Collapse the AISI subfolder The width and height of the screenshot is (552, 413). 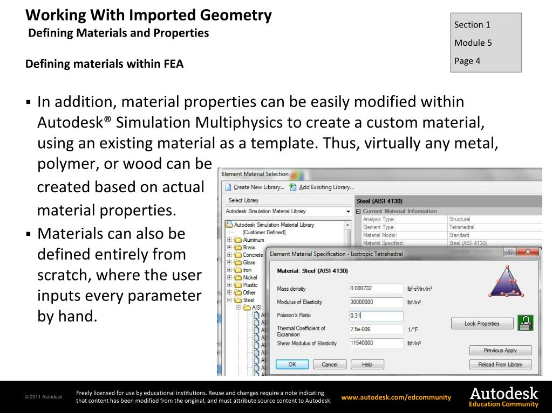(238, 307)
